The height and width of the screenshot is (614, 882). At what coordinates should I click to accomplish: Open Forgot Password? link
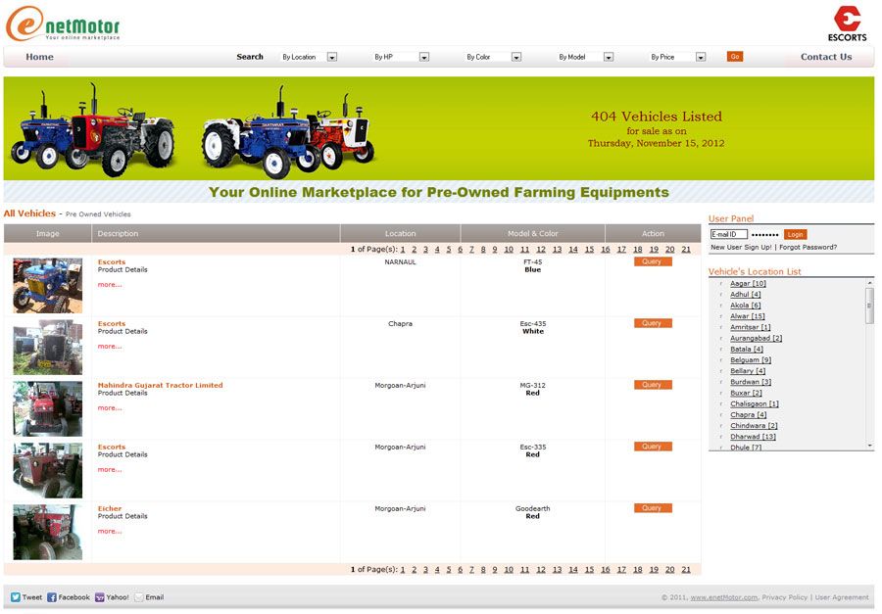(808, 247)
